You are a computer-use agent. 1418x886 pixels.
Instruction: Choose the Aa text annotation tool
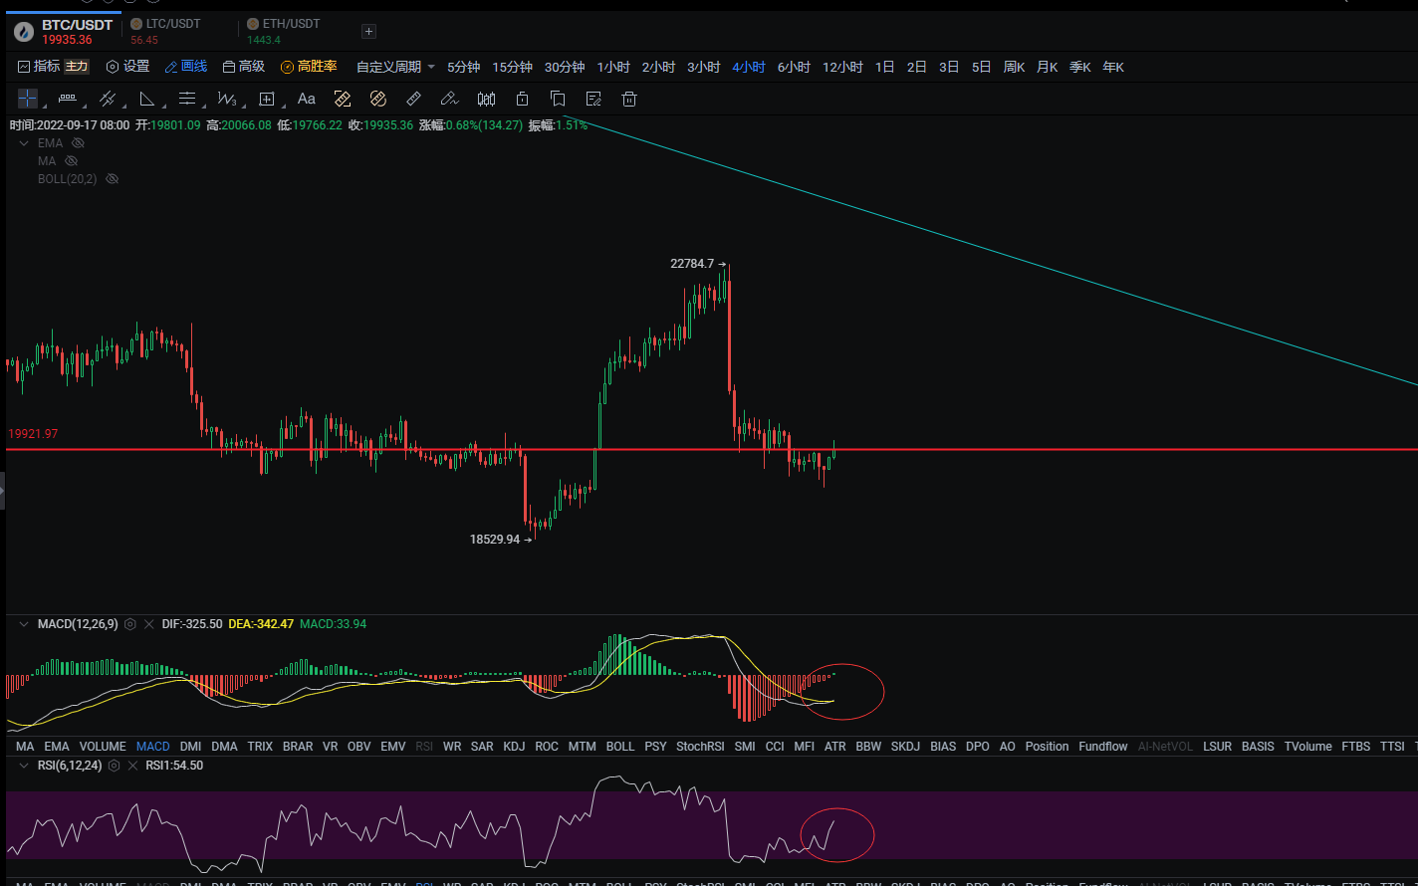[307, 99]
